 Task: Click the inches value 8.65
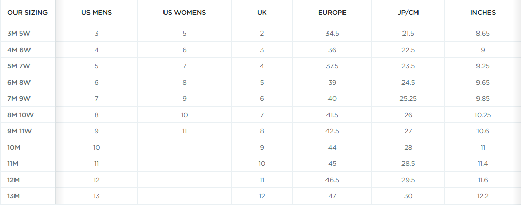[483, 33]
